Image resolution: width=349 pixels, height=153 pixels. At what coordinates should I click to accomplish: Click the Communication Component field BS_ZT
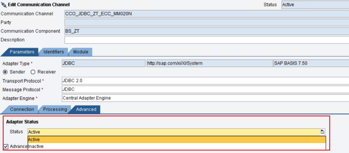pos(207,31)
